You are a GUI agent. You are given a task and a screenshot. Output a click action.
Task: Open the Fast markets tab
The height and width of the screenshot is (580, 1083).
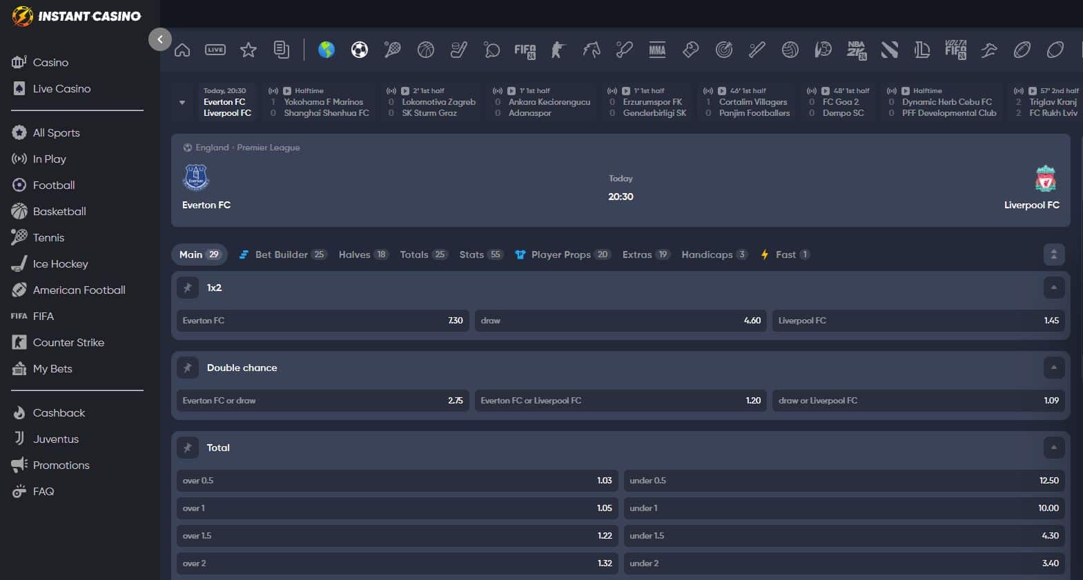(785, 254)
